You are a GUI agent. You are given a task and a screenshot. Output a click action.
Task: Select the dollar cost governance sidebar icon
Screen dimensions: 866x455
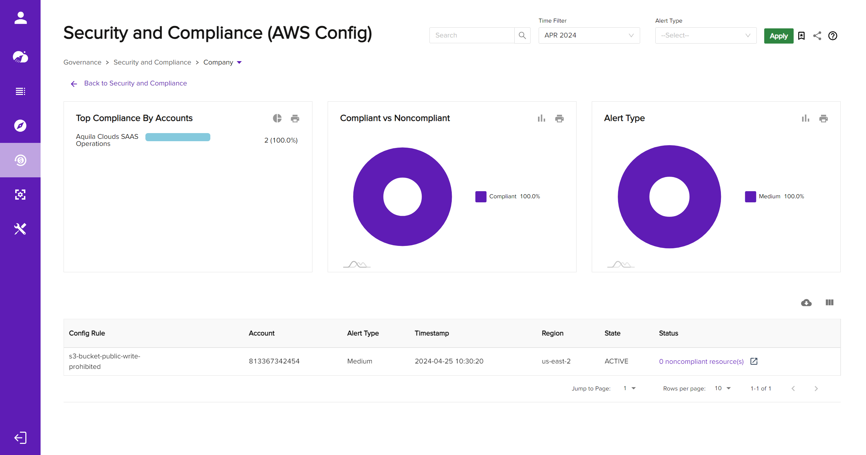click(x=20, y=160)
